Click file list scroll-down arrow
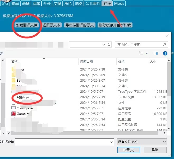 point(169,129)
